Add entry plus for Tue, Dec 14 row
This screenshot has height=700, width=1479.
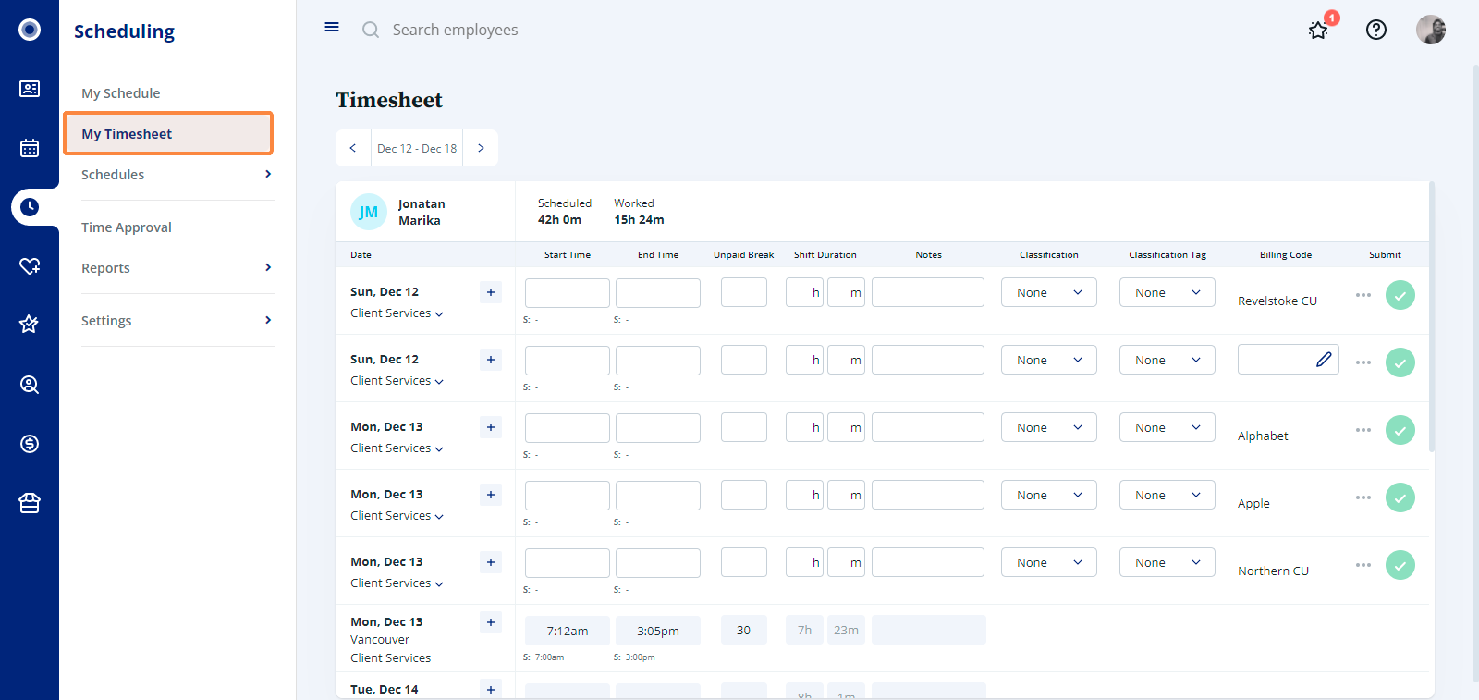[490, 690]
